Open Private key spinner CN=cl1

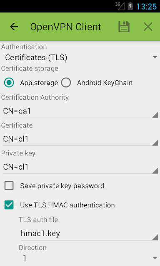pos(80,167)
